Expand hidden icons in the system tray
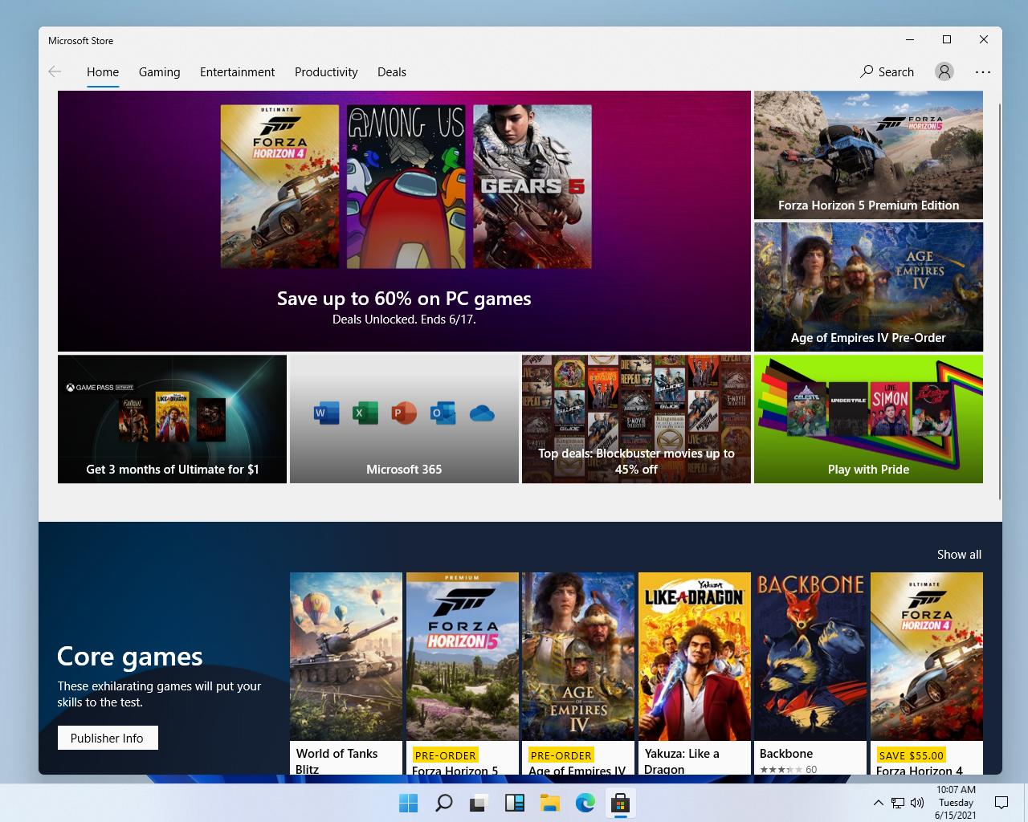This screenshot has width=1028, height=822. point(878,802)
